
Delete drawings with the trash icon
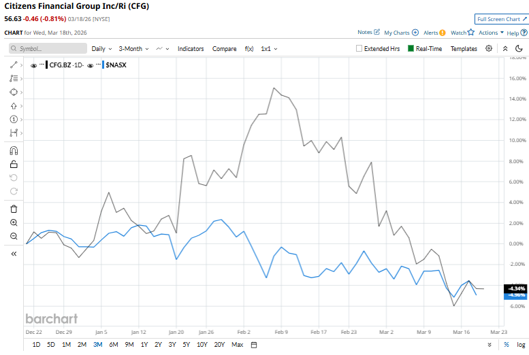[14, 209]
